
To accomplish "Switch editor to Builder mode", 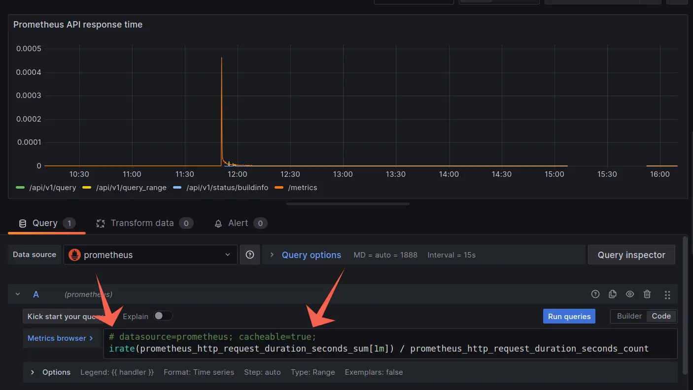I will click(629, 316).
